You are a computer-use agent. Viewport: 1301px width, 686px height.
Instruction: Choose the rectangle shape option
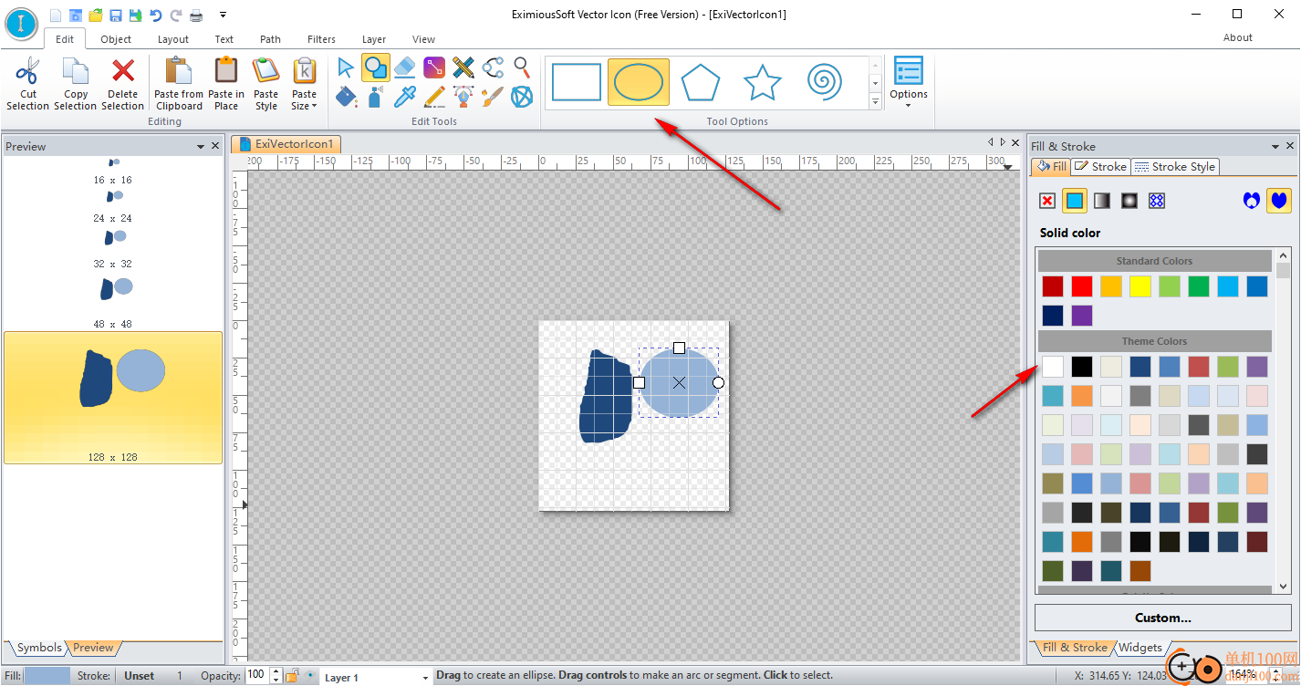click(x=577, y=82)
